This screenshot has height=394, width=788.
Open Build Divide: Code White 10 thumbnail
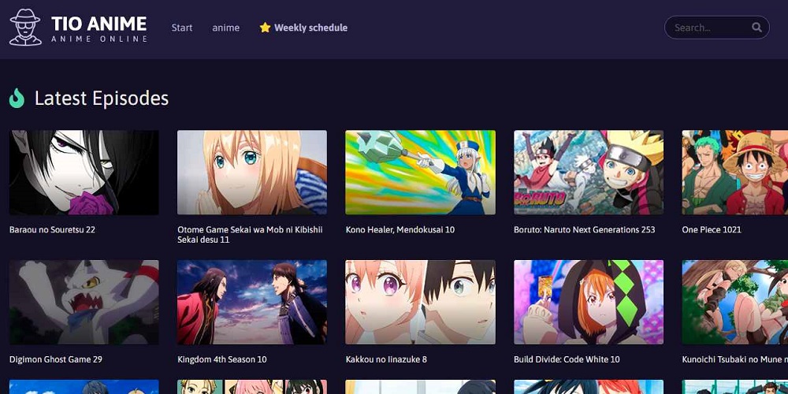(x=589, y=302)
